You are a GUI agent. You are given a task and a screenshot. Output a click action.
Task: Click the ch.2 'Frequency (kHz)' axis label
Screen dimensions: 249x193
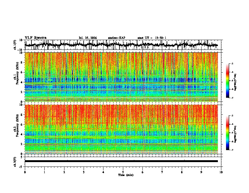point(17,126)
